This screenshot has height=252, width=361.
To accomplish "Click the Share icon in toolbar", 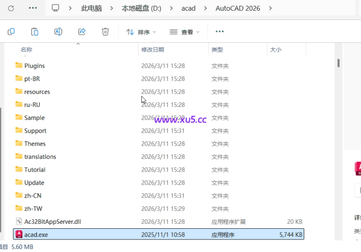I will [x=82, y=32].
